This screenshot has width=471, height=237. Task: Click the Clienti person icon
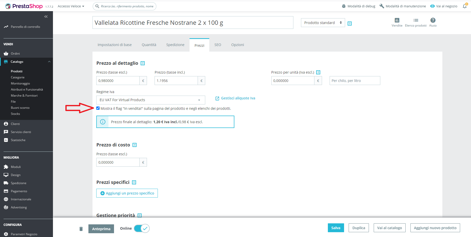(x=6, y=124)
